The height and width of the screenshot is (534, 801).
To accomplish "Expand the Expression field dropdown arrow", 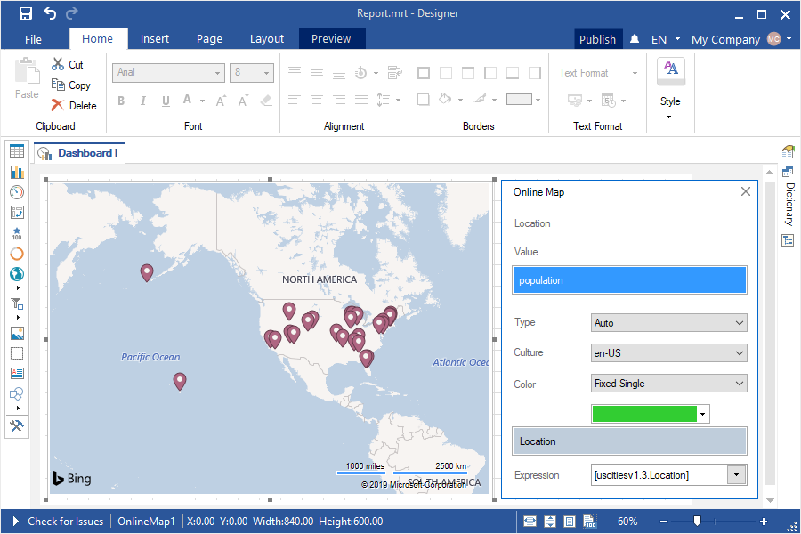I will point(736,474).
